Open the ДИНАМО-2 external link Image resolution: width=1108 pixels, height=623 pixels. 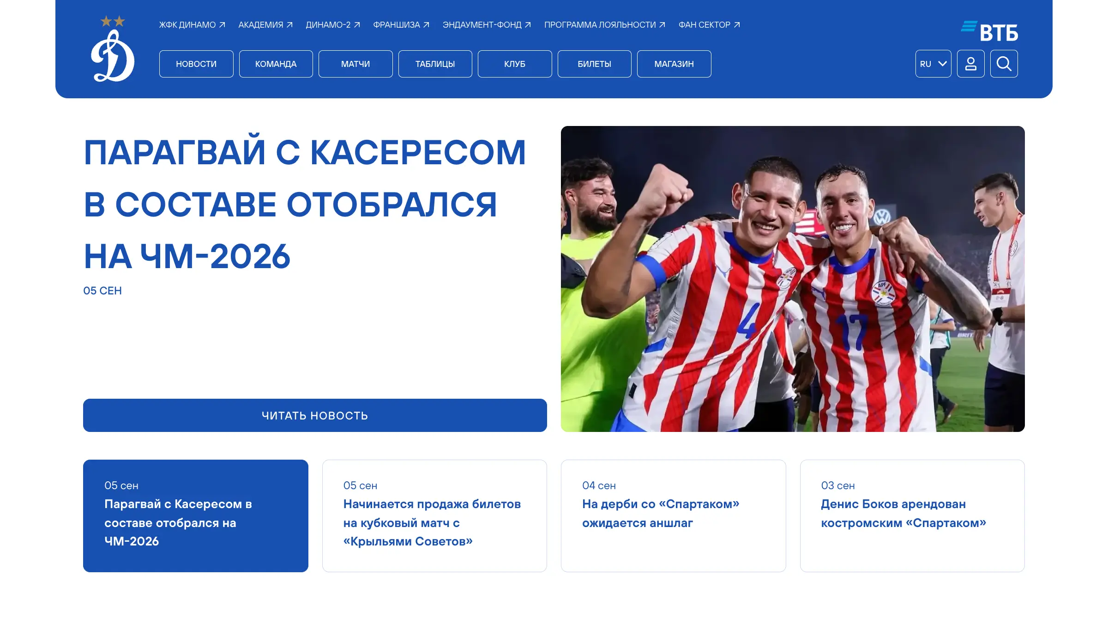point(333,25)
